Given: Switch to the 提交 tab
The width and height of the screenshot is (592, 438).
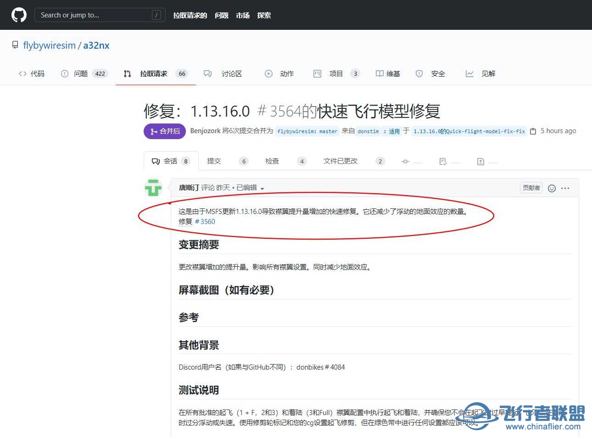Looking at the screenshot, I should click(x=214, y=161).
